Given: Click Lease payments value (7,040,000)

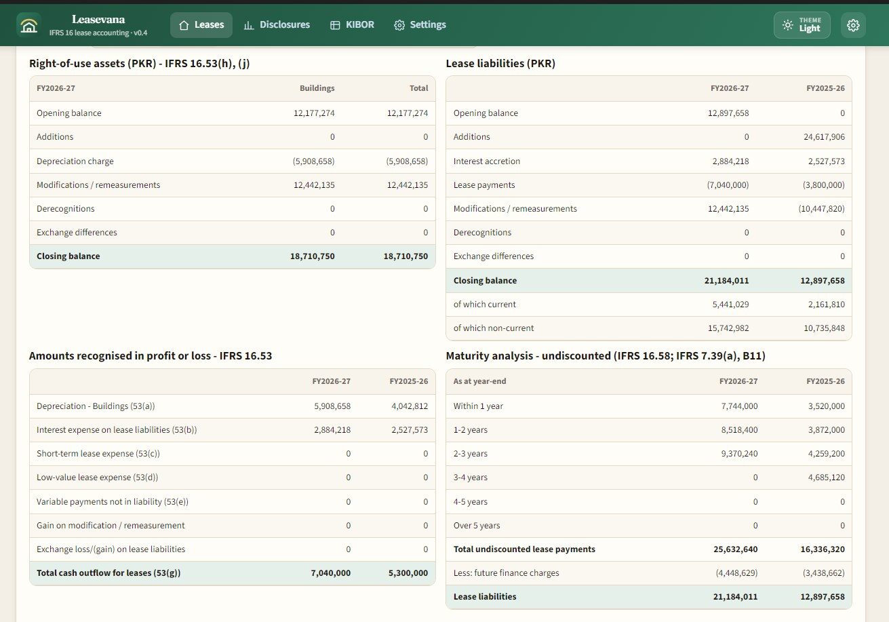Looking at the screenshot, I should click(x=729, y=185).
